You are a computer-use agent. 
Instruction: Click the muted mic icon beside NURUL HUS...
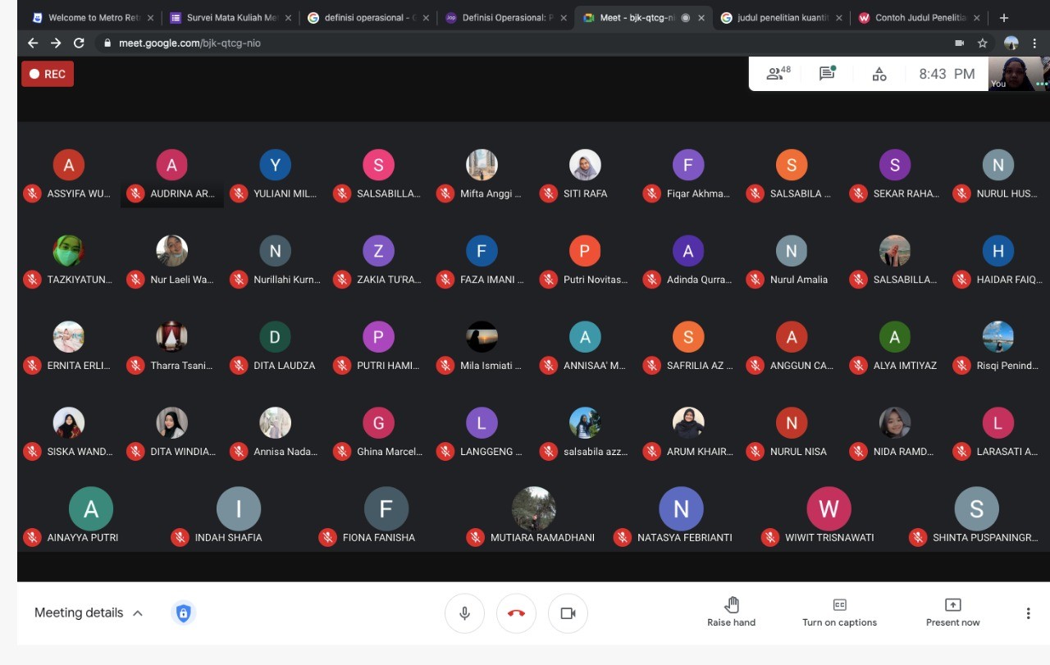(x=961, y=194)
